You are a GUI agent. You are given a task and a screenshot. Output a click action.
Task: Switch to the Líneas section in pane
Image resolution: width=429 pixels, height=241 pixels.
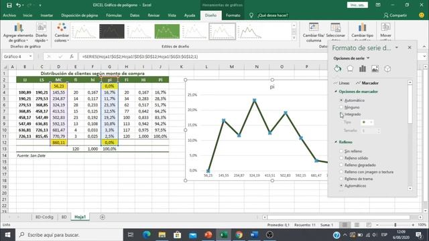(x=342, y=83)
